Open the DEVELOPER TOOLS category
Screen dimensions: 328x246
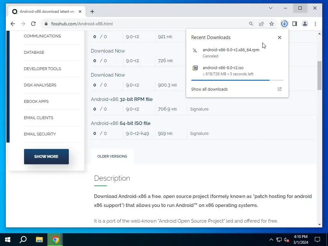tap(43, 69)
